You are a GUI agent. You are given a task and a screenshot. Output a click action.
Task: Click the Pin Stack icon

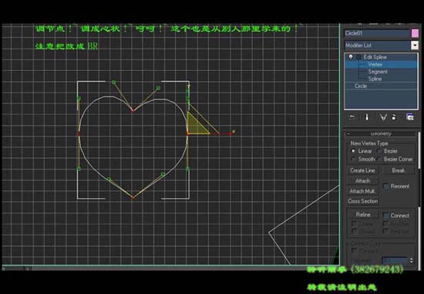click(x=352, y=117)
